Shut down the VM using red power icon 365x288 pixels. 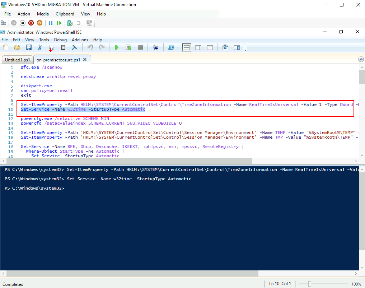(31, 23)
